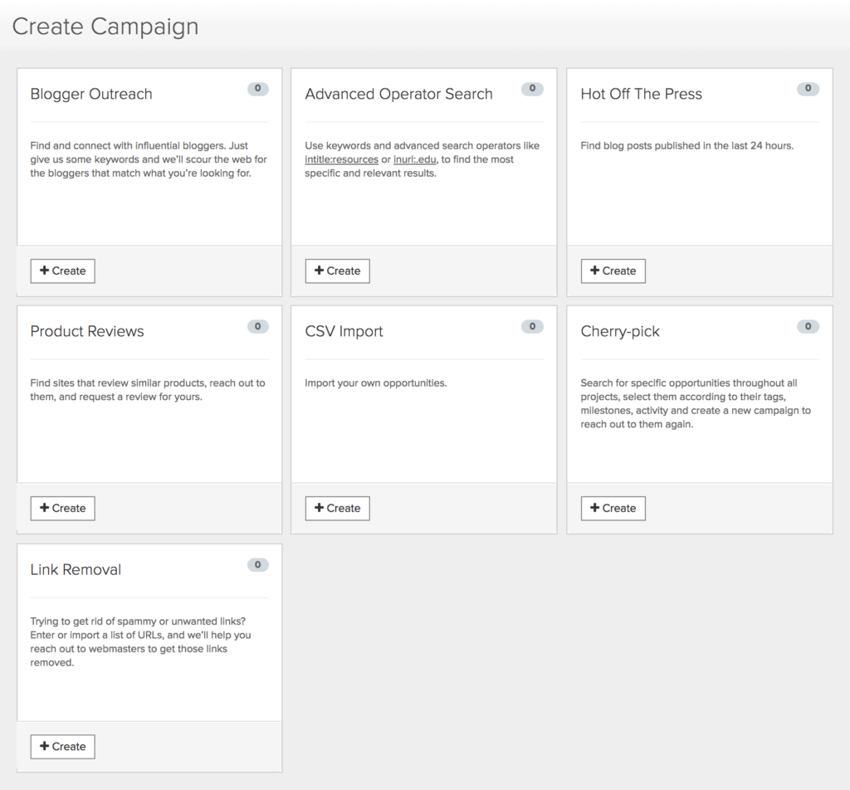Click Create button for Blogger Outreach

pos(63,271)
